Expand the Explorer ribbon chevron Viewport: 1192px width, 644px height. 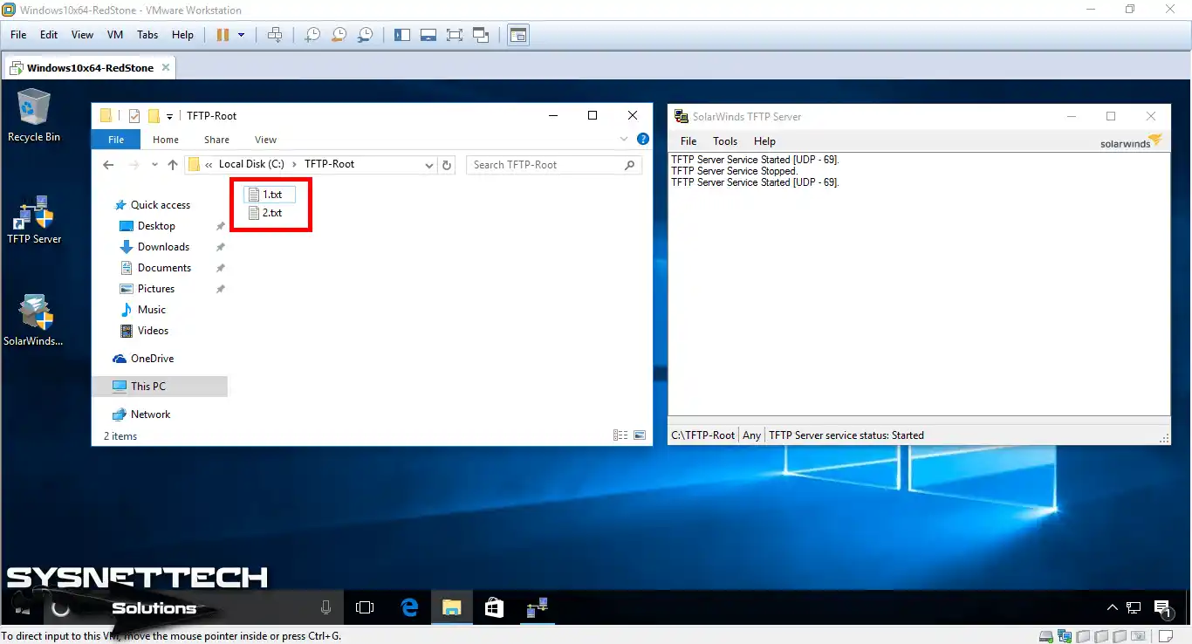pos(624,139)
